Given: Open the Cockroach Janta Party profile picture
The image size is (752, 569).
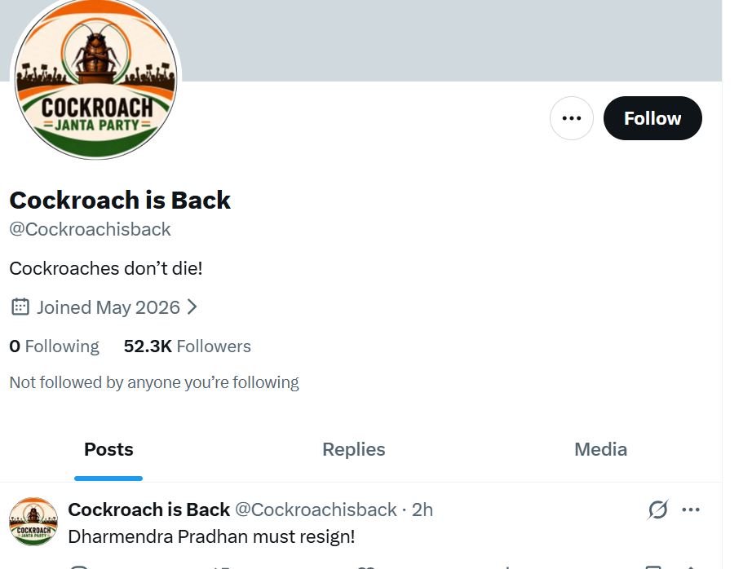Looking at the screenshot, I should (95, 77).
